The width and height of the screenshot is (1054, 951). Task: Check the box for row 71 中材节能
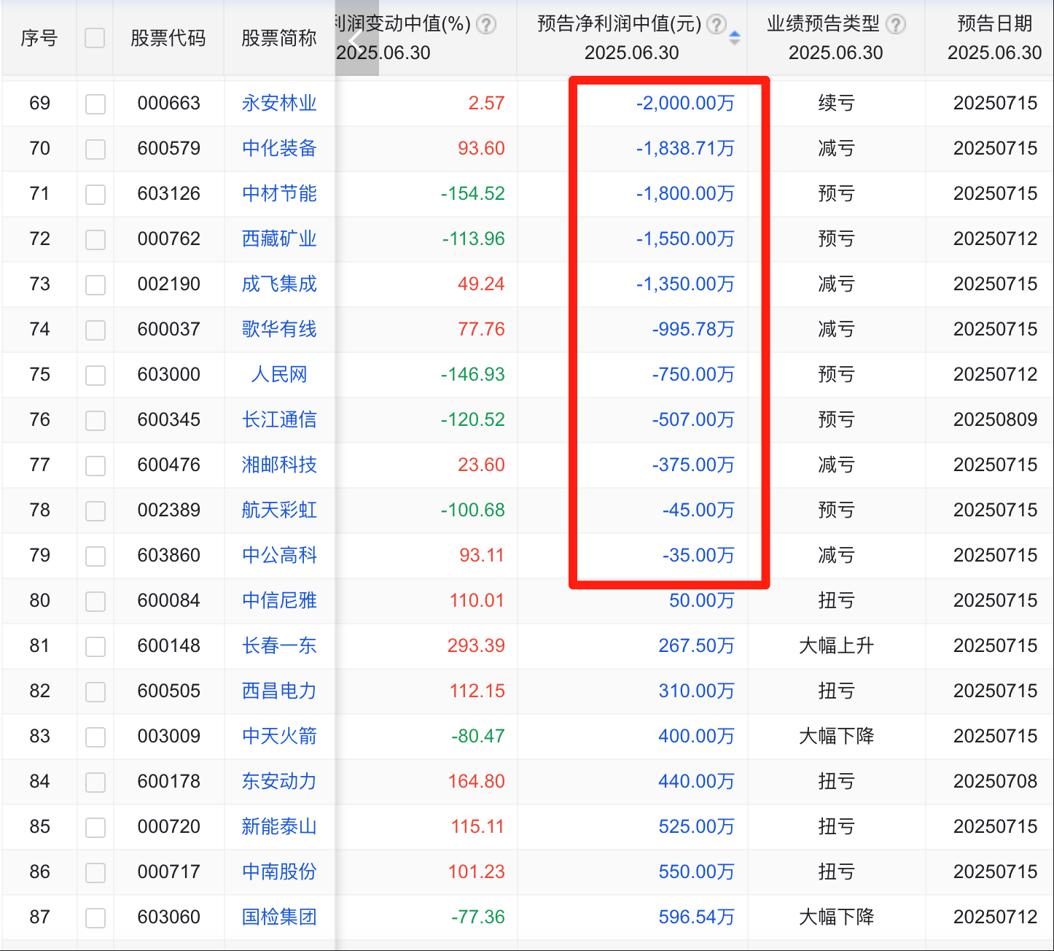[95, 195]
